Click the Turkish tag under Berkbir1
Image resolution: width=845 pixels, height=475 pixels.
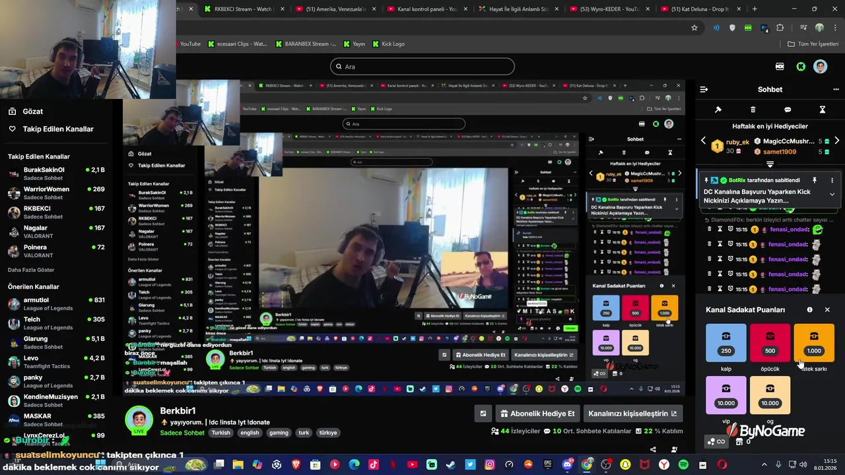[x=220, y=433]
